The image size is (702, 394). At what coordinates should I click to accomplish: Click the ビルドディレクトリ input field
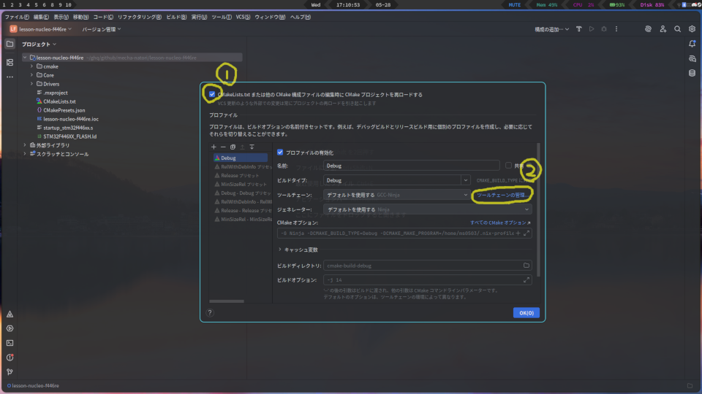coord(428,266)
